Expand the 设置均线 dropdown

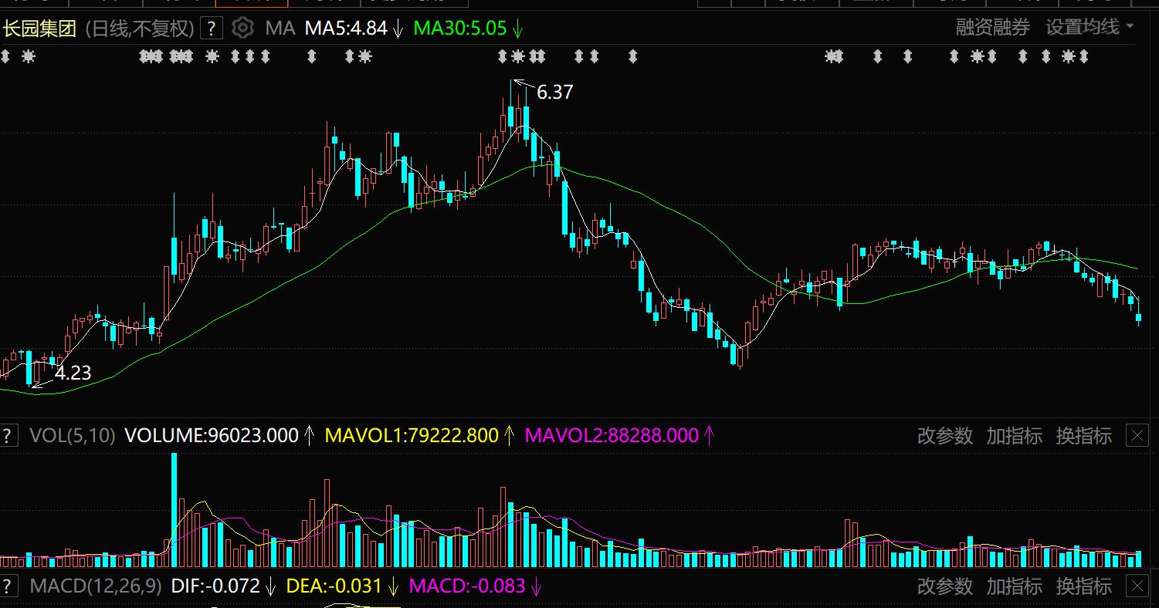pos(1090,28)
